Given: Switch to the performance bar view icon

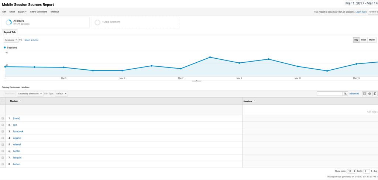Looking at the screenshot, I should [x=375, y=94].
